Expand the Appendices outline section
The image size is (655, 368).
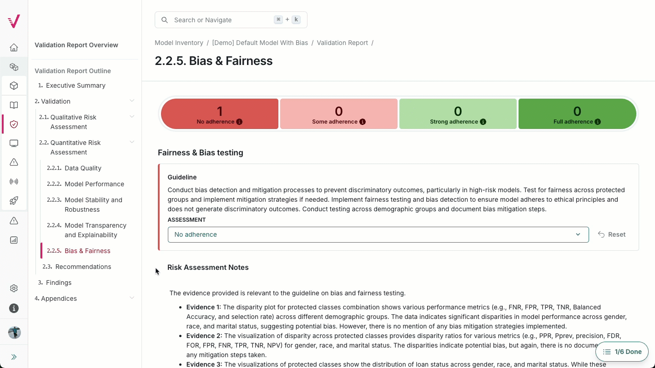(x=132, y=298)
